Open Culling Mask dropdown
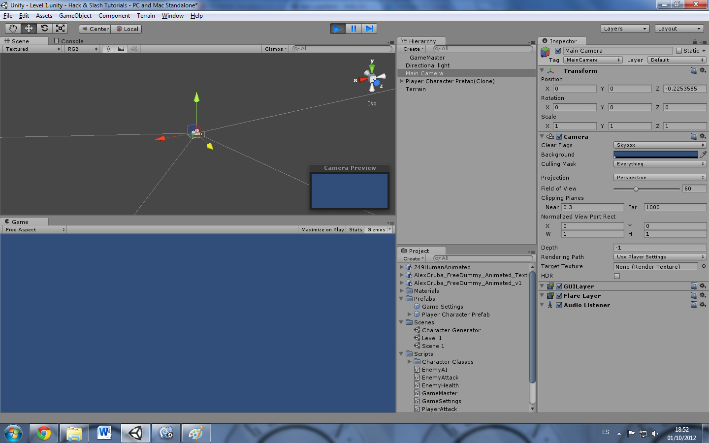The image size is (709, 443). 660,164
